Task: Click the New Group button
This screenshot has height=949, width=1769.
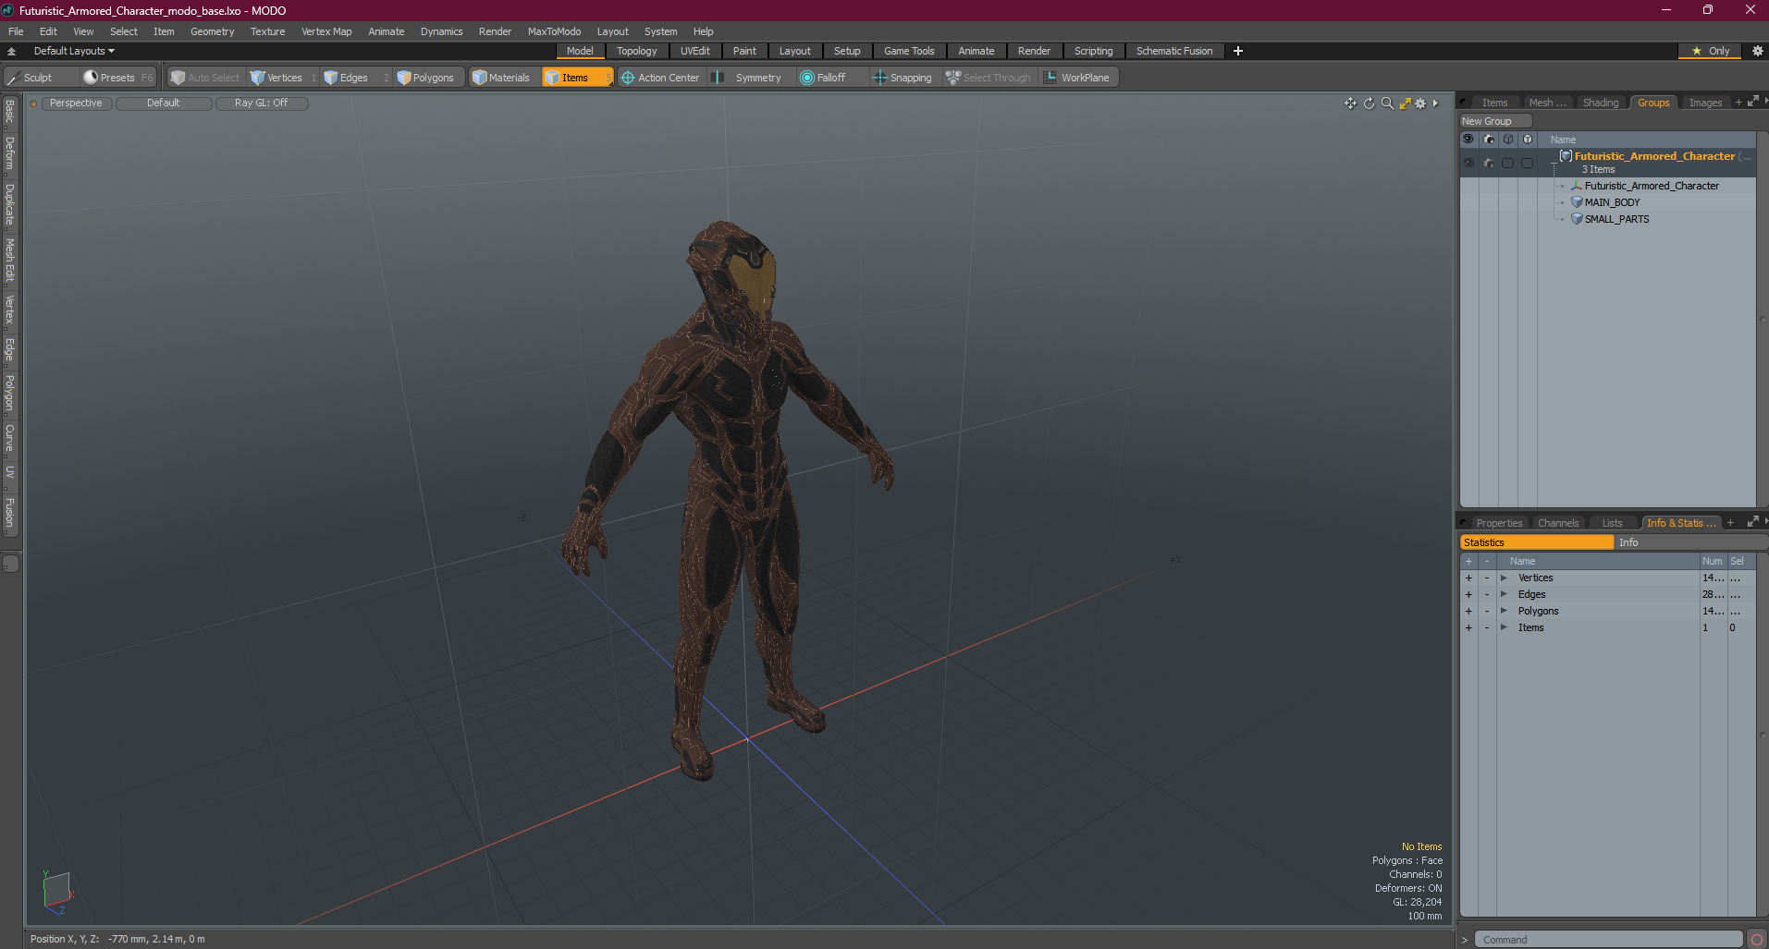Action: coord(1495,121)
